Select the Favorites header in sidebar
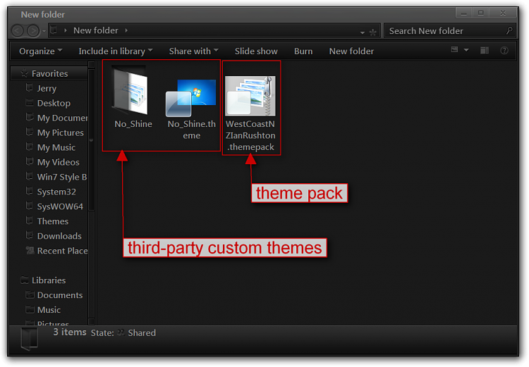Image resolution: width=529 pixels, height=367 pixels. (x=49, y=73)
